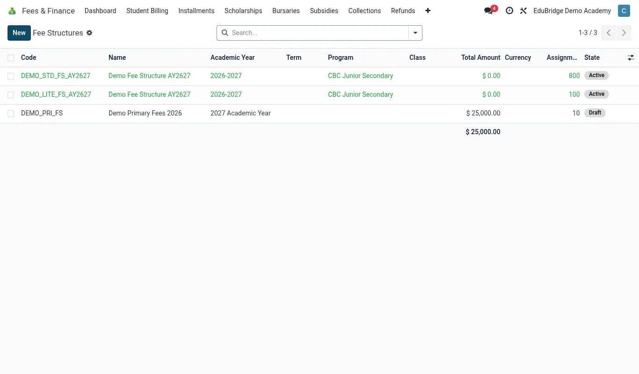Viewport: 639px width, 374px height.
Task: Click the 1-3 / 3 pager counter
Action: pos(588,33)
